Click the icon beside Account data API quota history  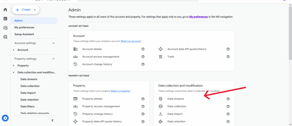(161, 49)
